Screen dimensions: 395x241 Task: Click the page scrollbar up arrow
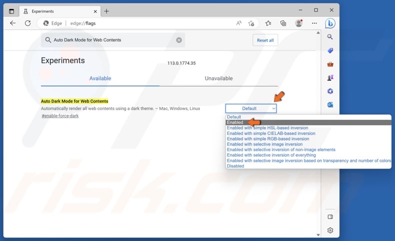[x=318, y=32]
